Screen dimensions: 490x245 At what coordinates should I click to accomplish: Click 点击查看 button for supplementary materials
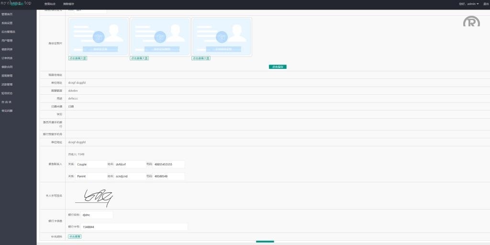[75, 236]
